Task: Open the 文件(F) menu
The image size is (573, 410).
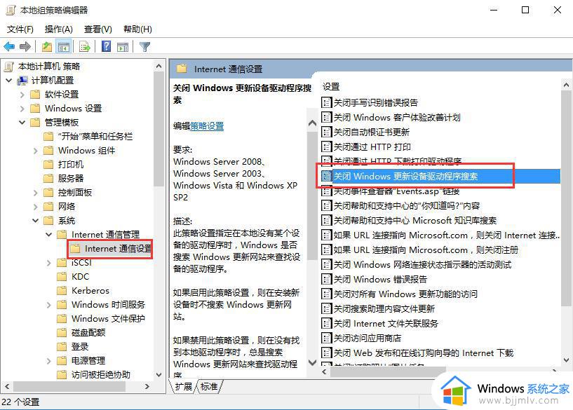Action: click(x=20, y=29)
